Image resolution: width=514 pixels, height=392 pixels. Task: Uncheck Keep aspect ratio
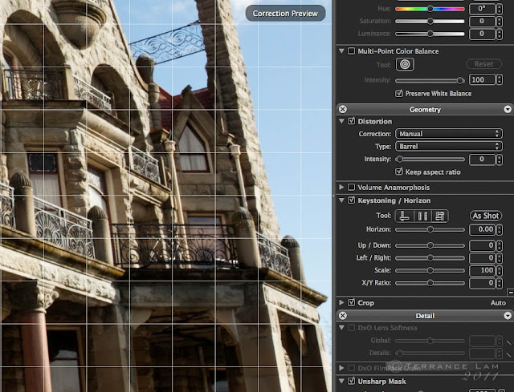coord(399,172)
